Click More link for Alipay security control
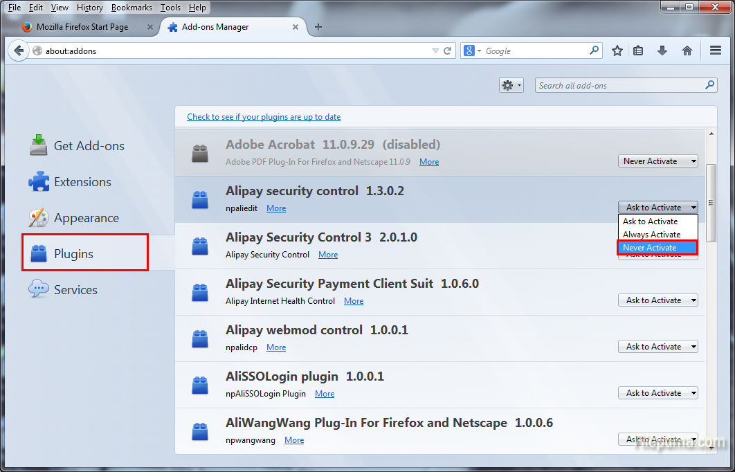The width and height of the screenshot is (735, 472). 276,208
